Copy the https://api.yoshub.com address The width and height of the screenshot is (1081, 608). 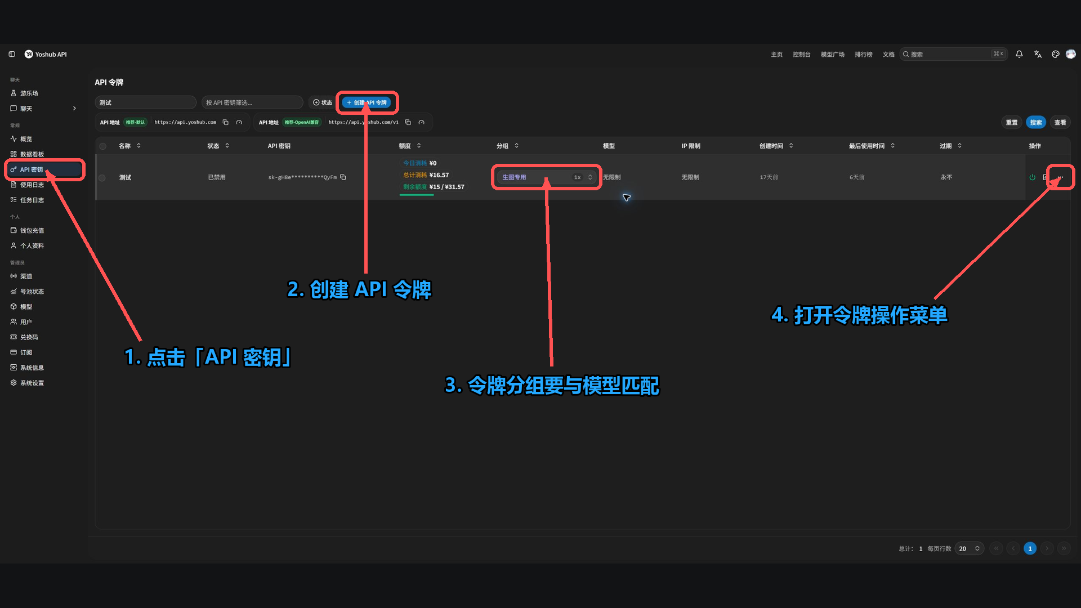[226, 122]
